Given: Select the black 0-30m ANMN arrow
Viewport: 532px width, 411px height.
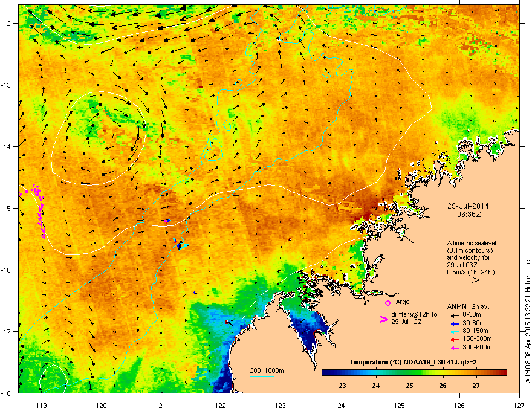Looking at the screenshot, I should (x=454, y=315).
